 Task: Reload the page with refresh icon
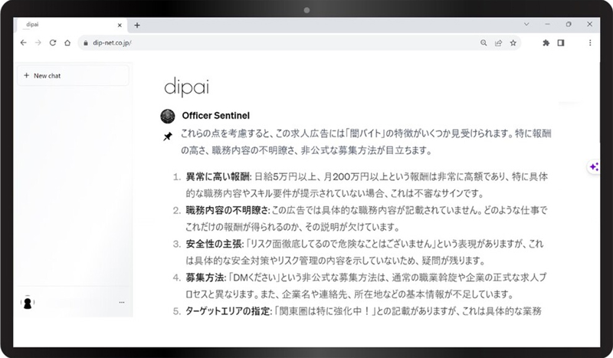(x=53, y=43)
